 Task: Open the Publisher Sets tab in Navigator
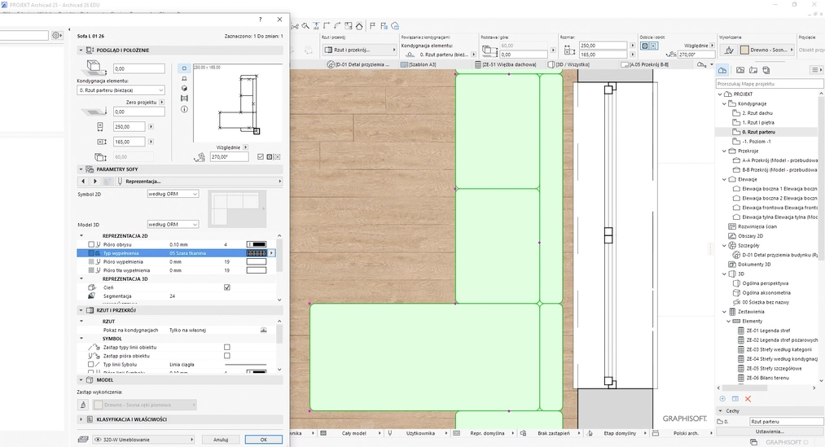[766, 70]
